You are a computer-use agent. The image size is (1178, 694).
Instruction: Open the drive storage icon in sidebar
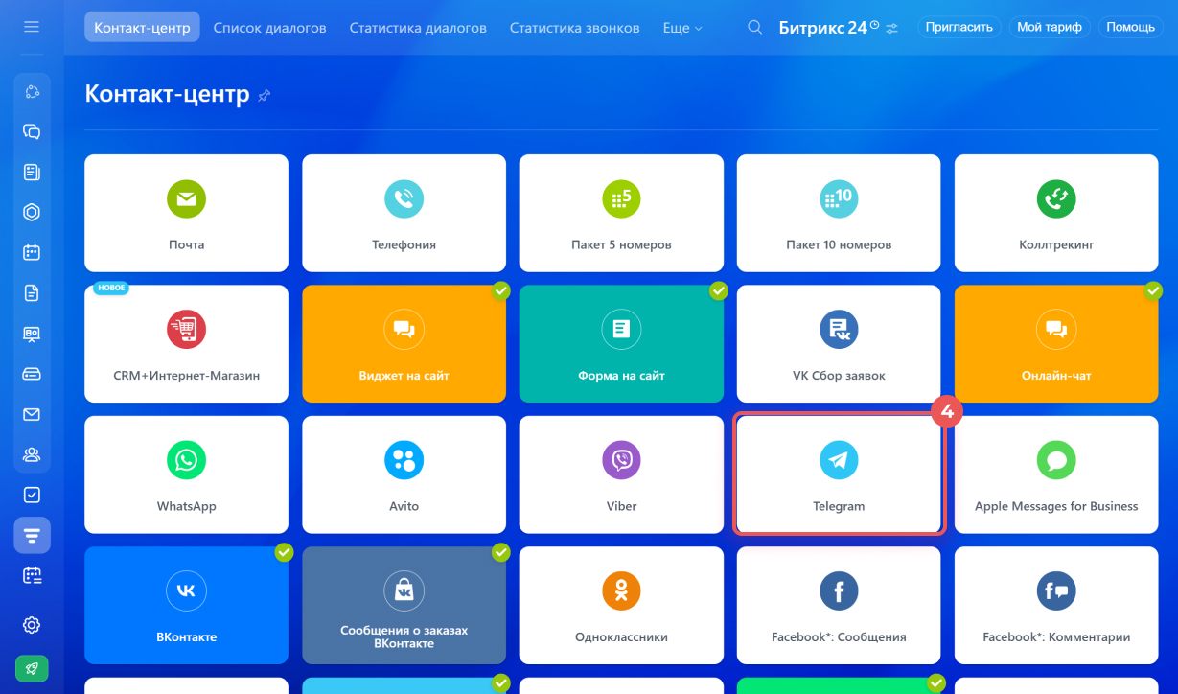click(x=32, y=374)
